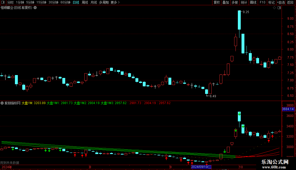Viewport: 296px width, 170px height.
Task: Click the 7.00 price axis label
Action: tap(290, 80)
